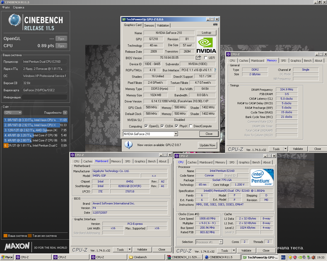
Task: Click the blue info icon beside update notice
Action: [x=128, y=145]
